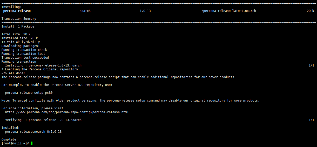The image size is (317, 147).
Task: Click 'Is this ok [y/d/N]: y' prompt line
Action: point(21,42)
